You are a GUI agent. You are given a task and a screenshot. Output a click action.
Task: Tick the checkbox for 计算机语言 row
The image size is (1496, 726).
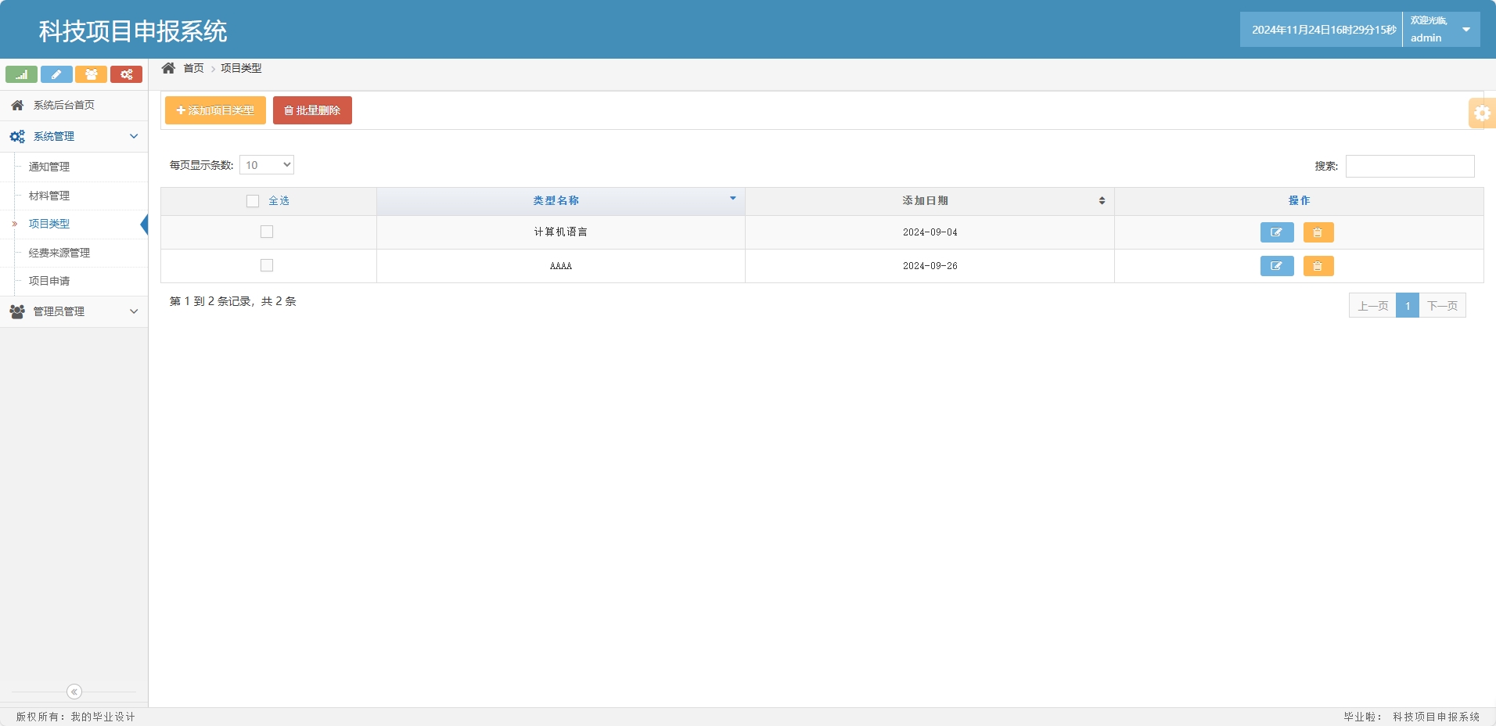267,232
